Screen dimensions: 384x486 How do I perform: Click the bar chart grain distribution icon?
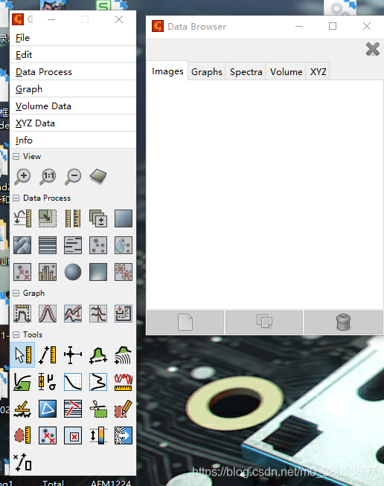(x=48, y=272)
